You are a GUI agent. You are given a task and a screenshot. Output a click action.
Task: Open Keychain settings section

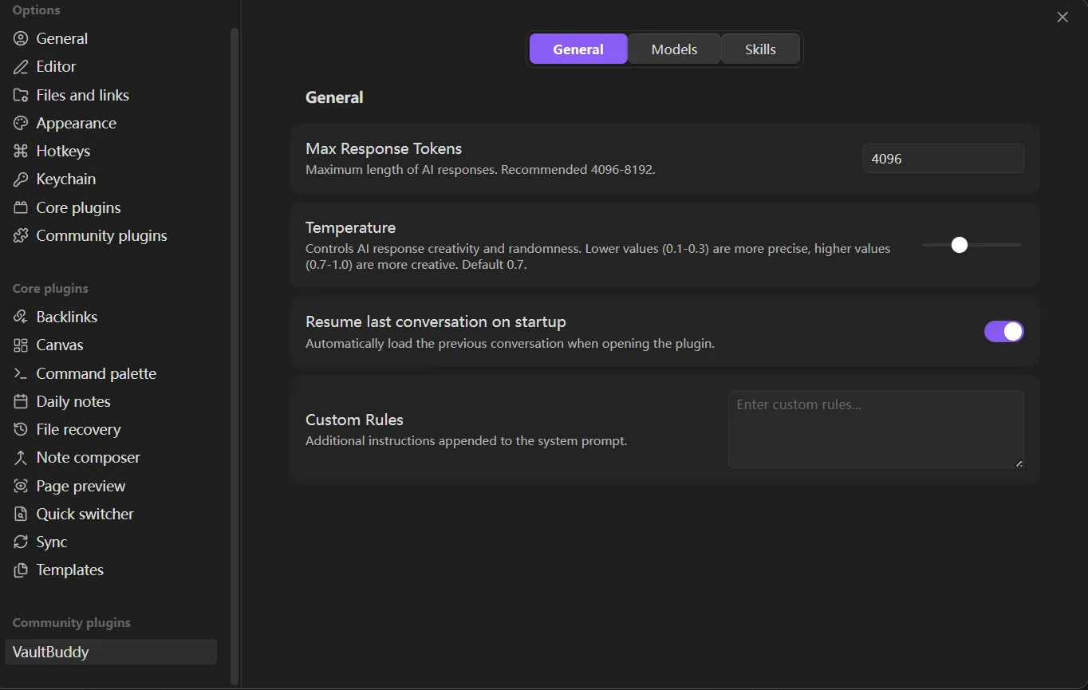110,179
